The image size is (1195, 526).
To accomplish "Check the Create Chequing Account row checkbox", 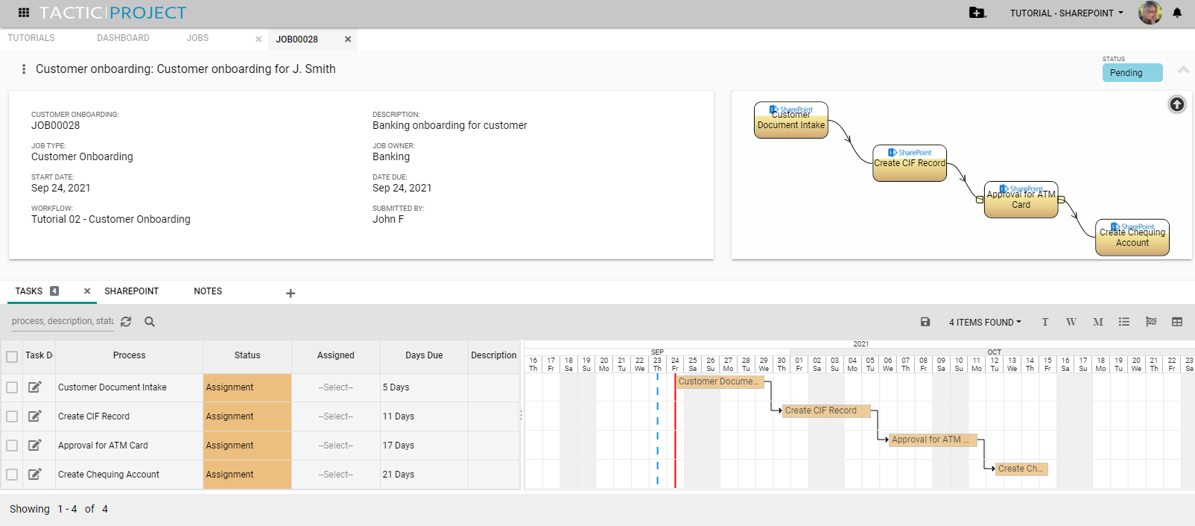I will point(12,475).
